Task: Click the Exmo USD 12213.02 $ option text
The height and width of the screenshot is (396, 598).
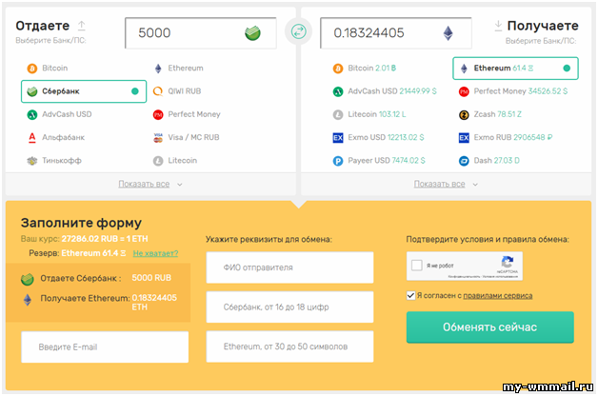Action: tap(386, 138)
